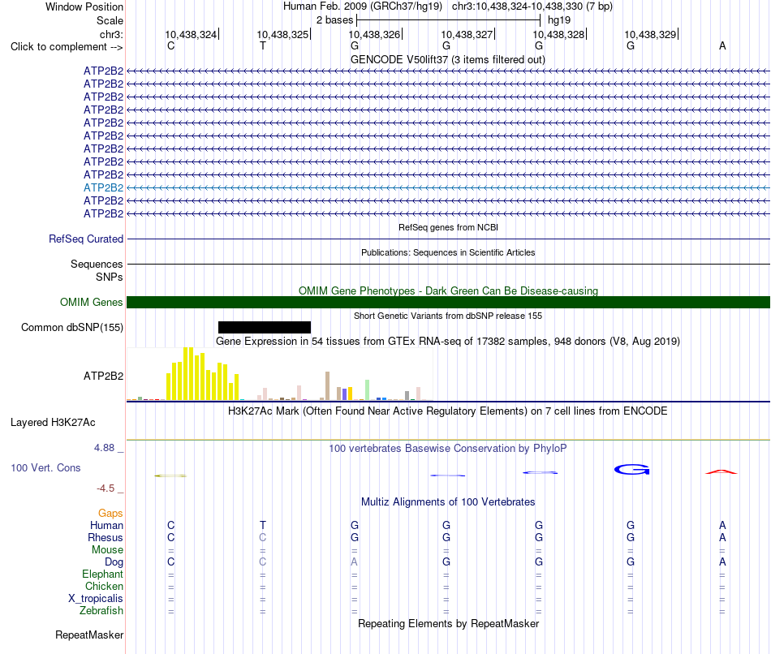The image size is (771, 654).
Task: Click the Gaps label in Multiz alignment
Action: (x=110, y=514)
